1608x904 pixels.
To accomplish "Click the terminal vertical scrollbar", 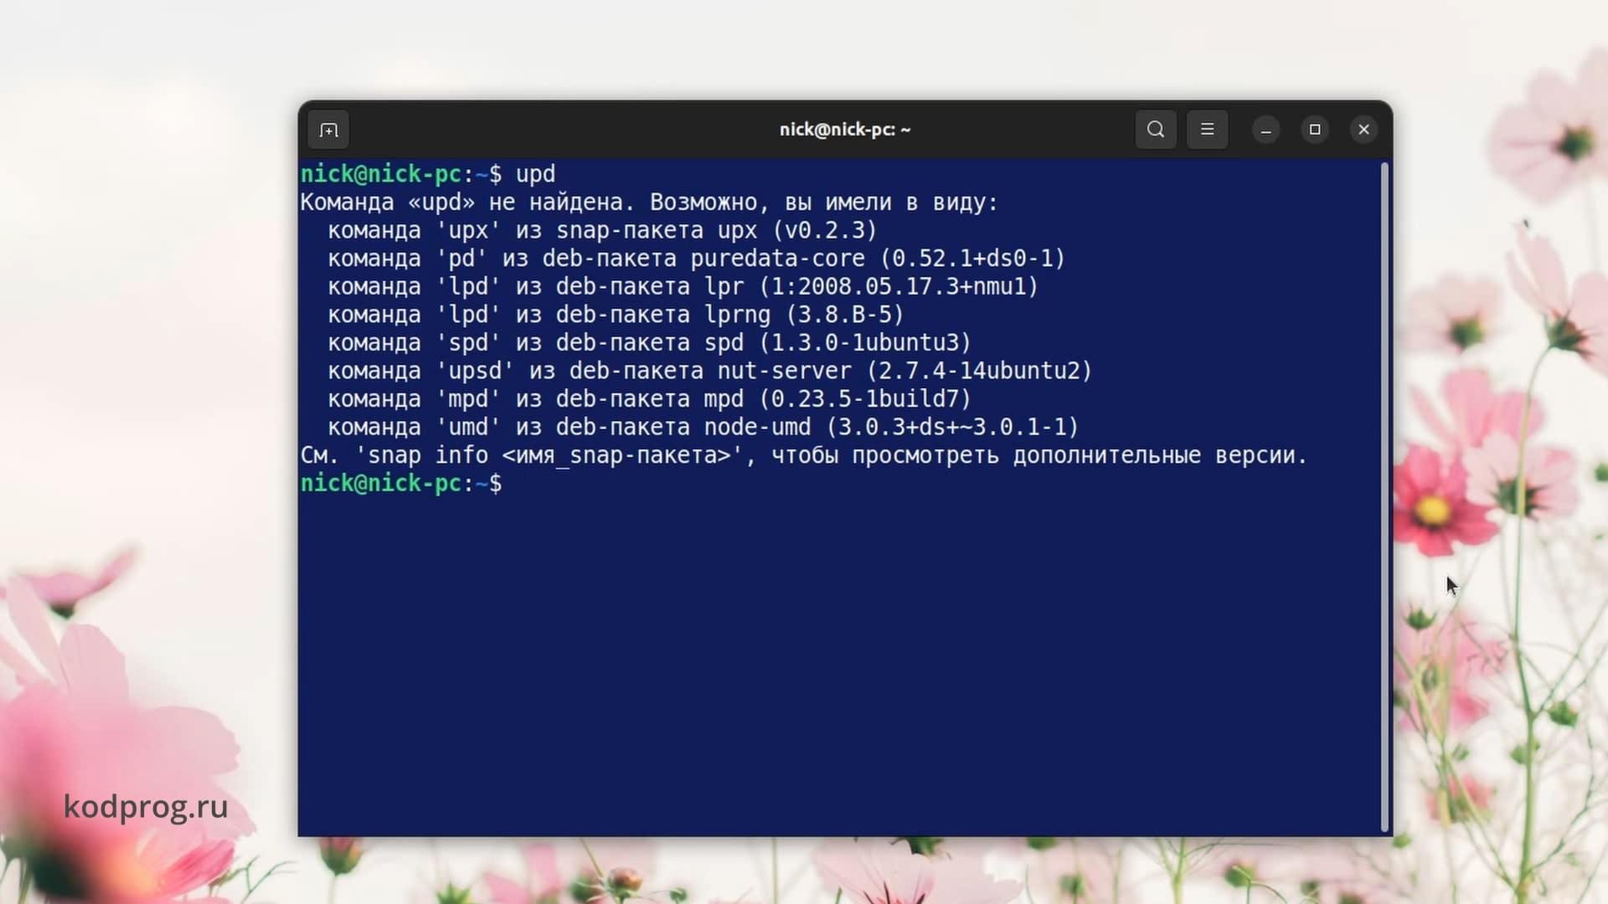I will [x=1384, y=497].
